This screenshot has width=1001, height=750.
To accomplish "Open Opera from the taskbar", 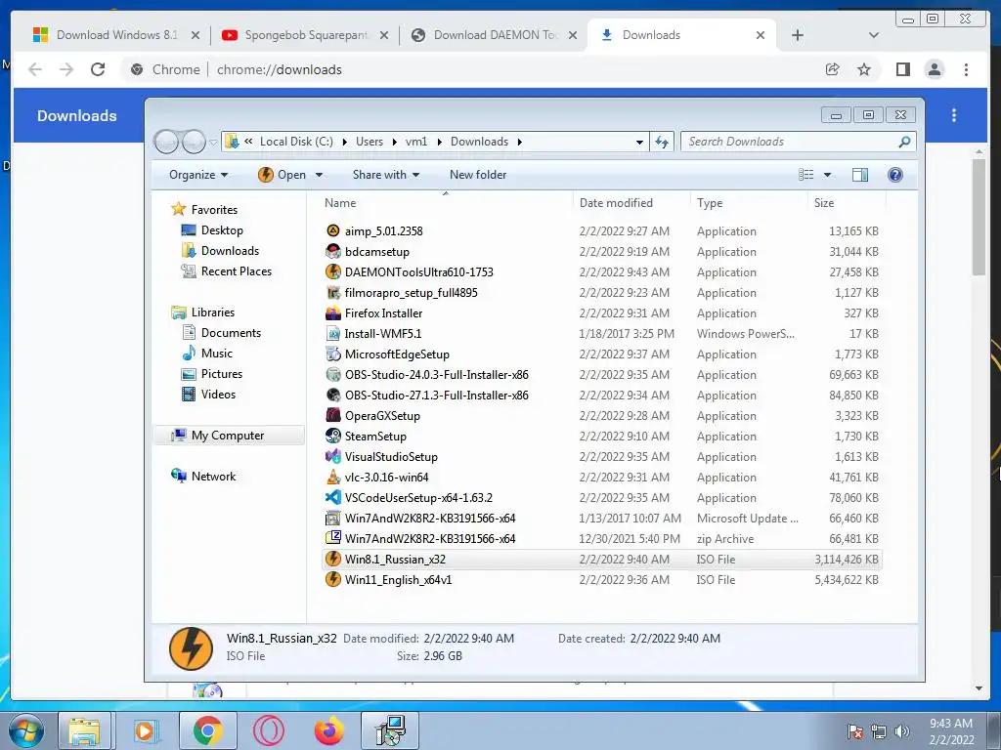I will [268, 730].
